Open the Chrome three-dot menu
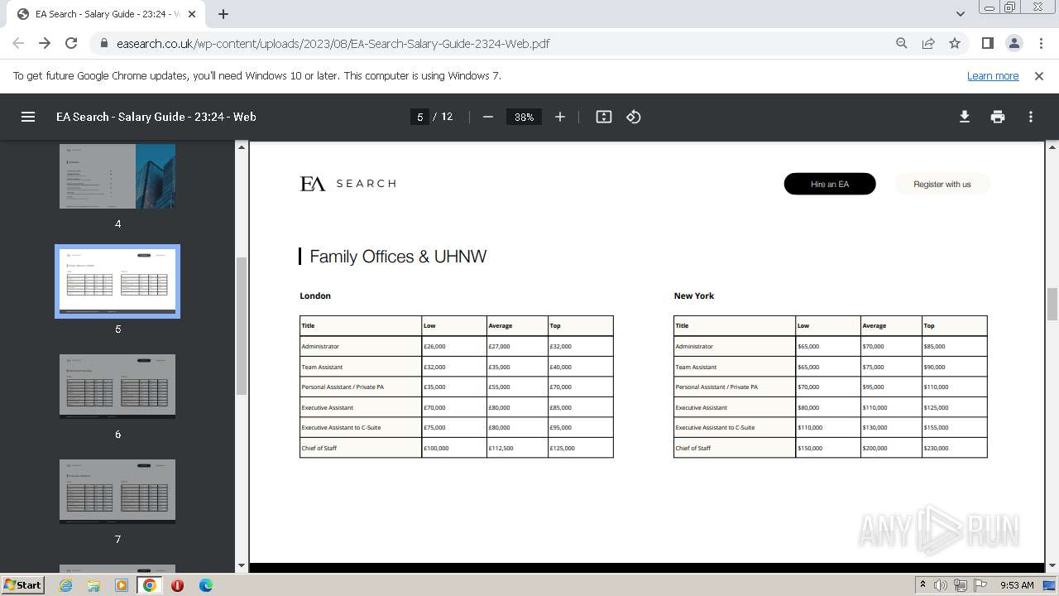The height and width of the screenshot is (596, 1059). 1040,43
